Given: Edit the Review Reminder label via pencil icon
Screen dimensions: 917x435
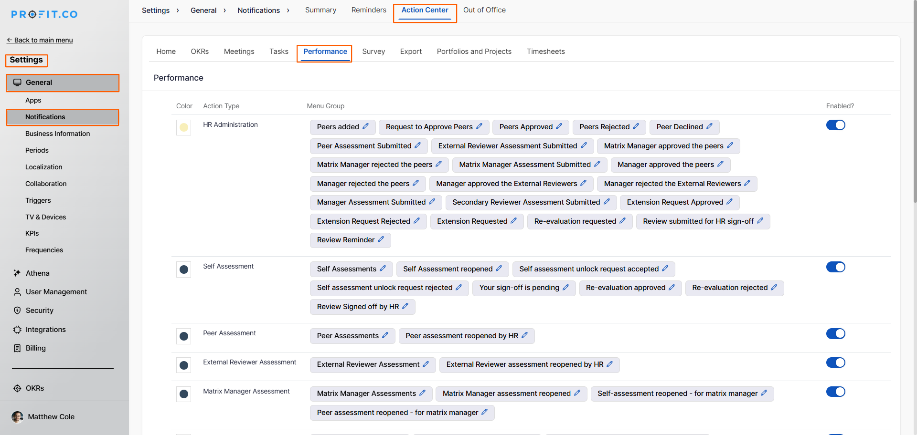Looking at the screenshot, I should point(381,239).
